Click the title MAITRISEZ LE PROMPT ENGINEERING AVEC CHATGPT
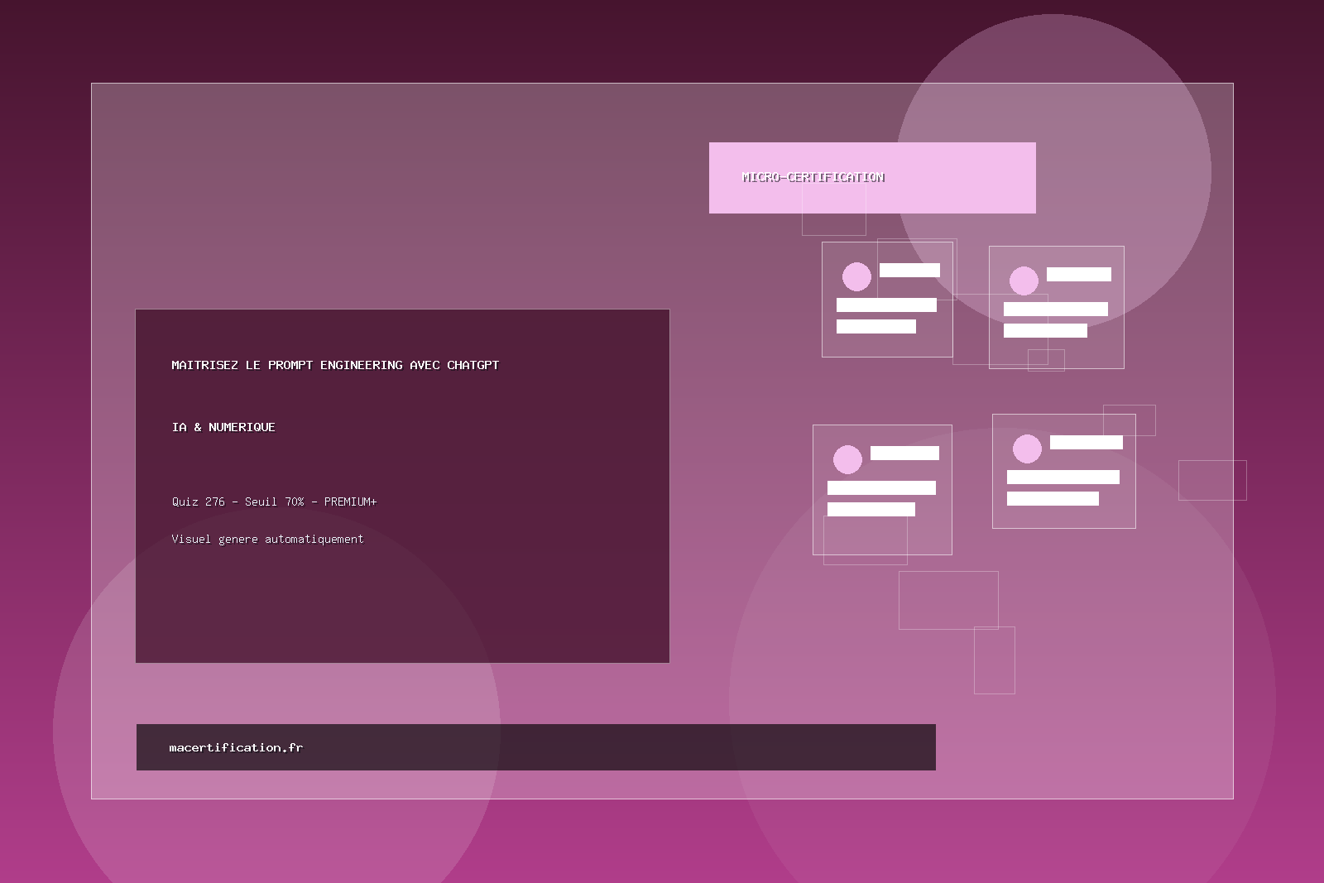This screenshot has height=883, width=1324. coord(335,365)
